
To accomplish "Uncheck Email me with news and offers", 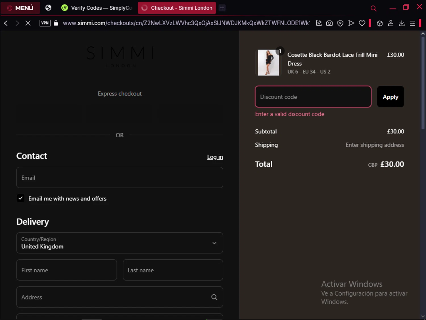I will pos(20,198).
